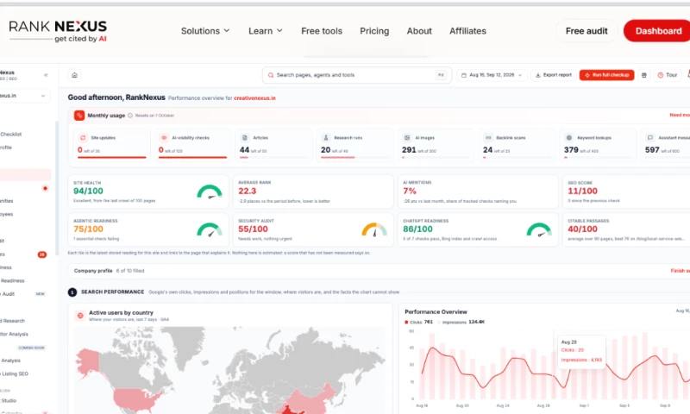Toggle the Clicks series in the chart legend
Screen dimensions: 690x414
[418, 322]
